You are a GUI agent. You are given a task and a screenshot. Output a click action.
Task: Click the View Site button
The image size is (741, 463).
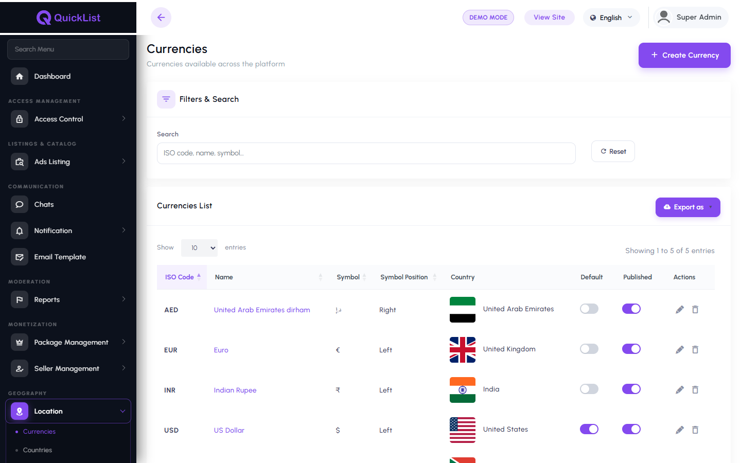pyautogui.click(x=549, y=17)
